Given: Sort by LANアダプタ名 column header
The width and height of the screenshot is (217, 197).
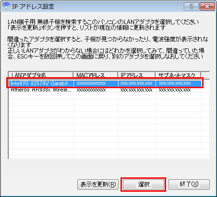Looking at the screenshot, I should point(41,75).
